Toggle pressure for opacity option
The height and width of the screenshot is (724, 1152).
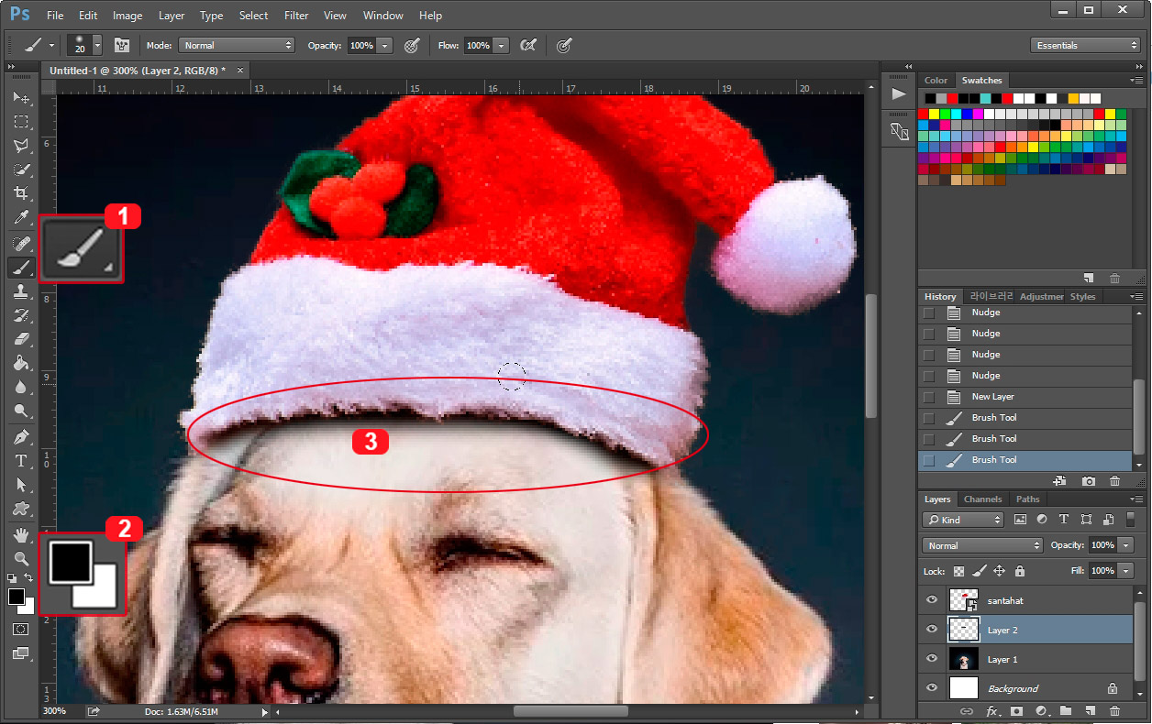pyautogui.click(x=412, y=45)
